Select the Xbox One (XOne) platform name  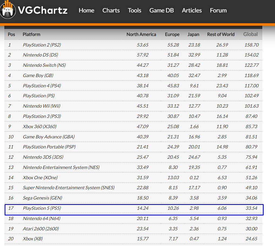[x=40, y=178]
